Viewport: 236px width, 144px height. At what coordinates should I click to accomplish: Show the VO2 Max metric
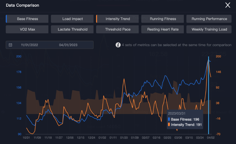tap(27, 29)
